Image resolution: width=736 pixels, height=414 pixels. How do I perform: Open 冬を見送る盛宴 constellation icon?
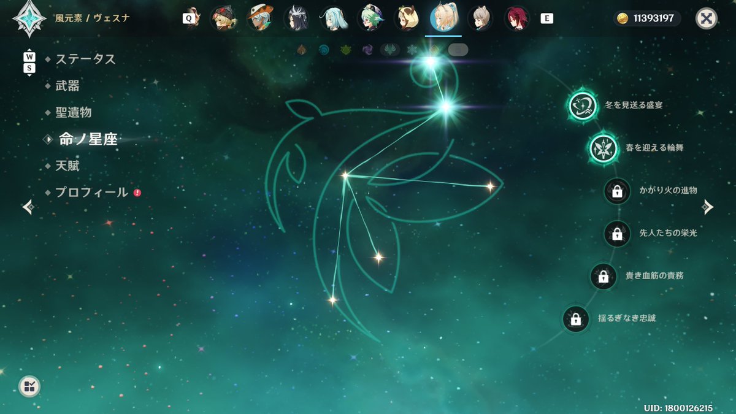[x=583, y=105]
